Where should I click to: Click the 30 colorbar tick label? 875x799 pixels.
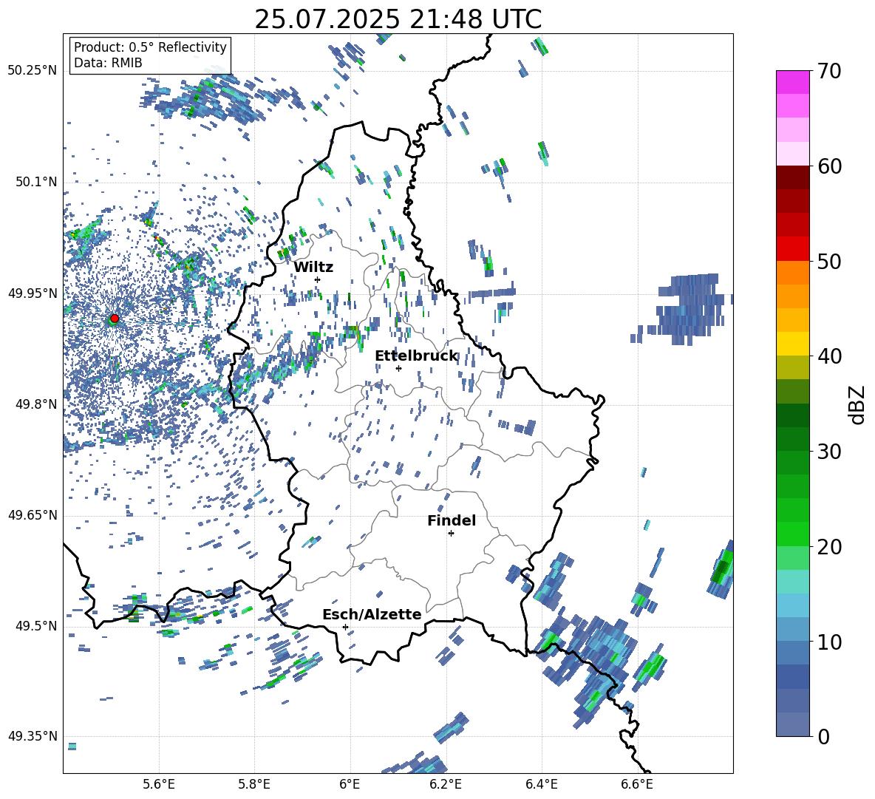point(828,452)
